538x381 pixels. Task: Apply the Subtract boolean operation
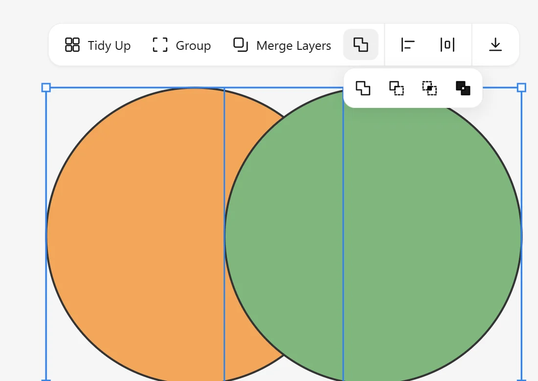point(396,88)
